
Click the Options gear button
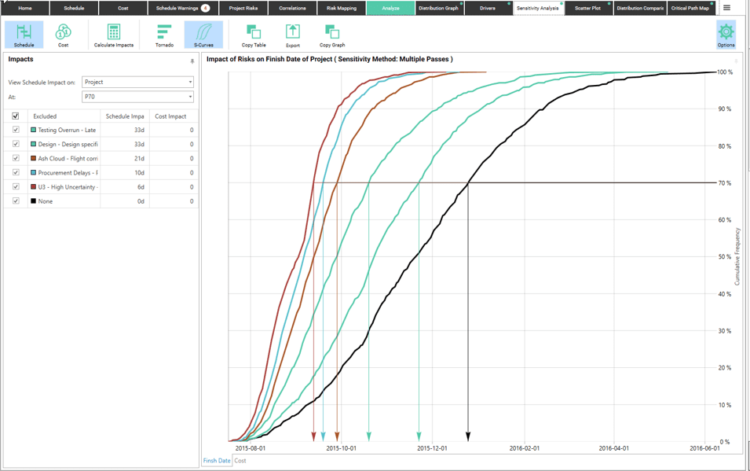(x=726, y=33)
